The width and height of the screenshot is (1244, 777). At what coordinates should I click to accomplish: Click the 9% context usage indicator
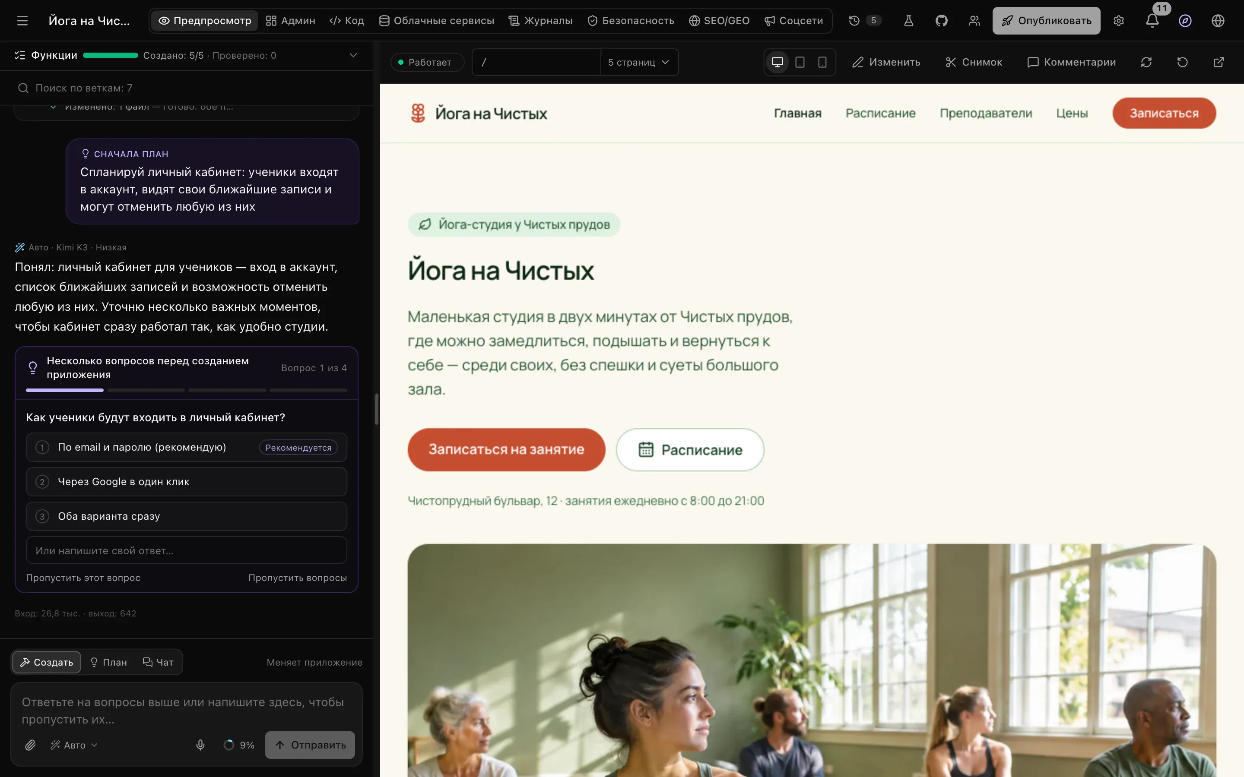tap(240, 745)
